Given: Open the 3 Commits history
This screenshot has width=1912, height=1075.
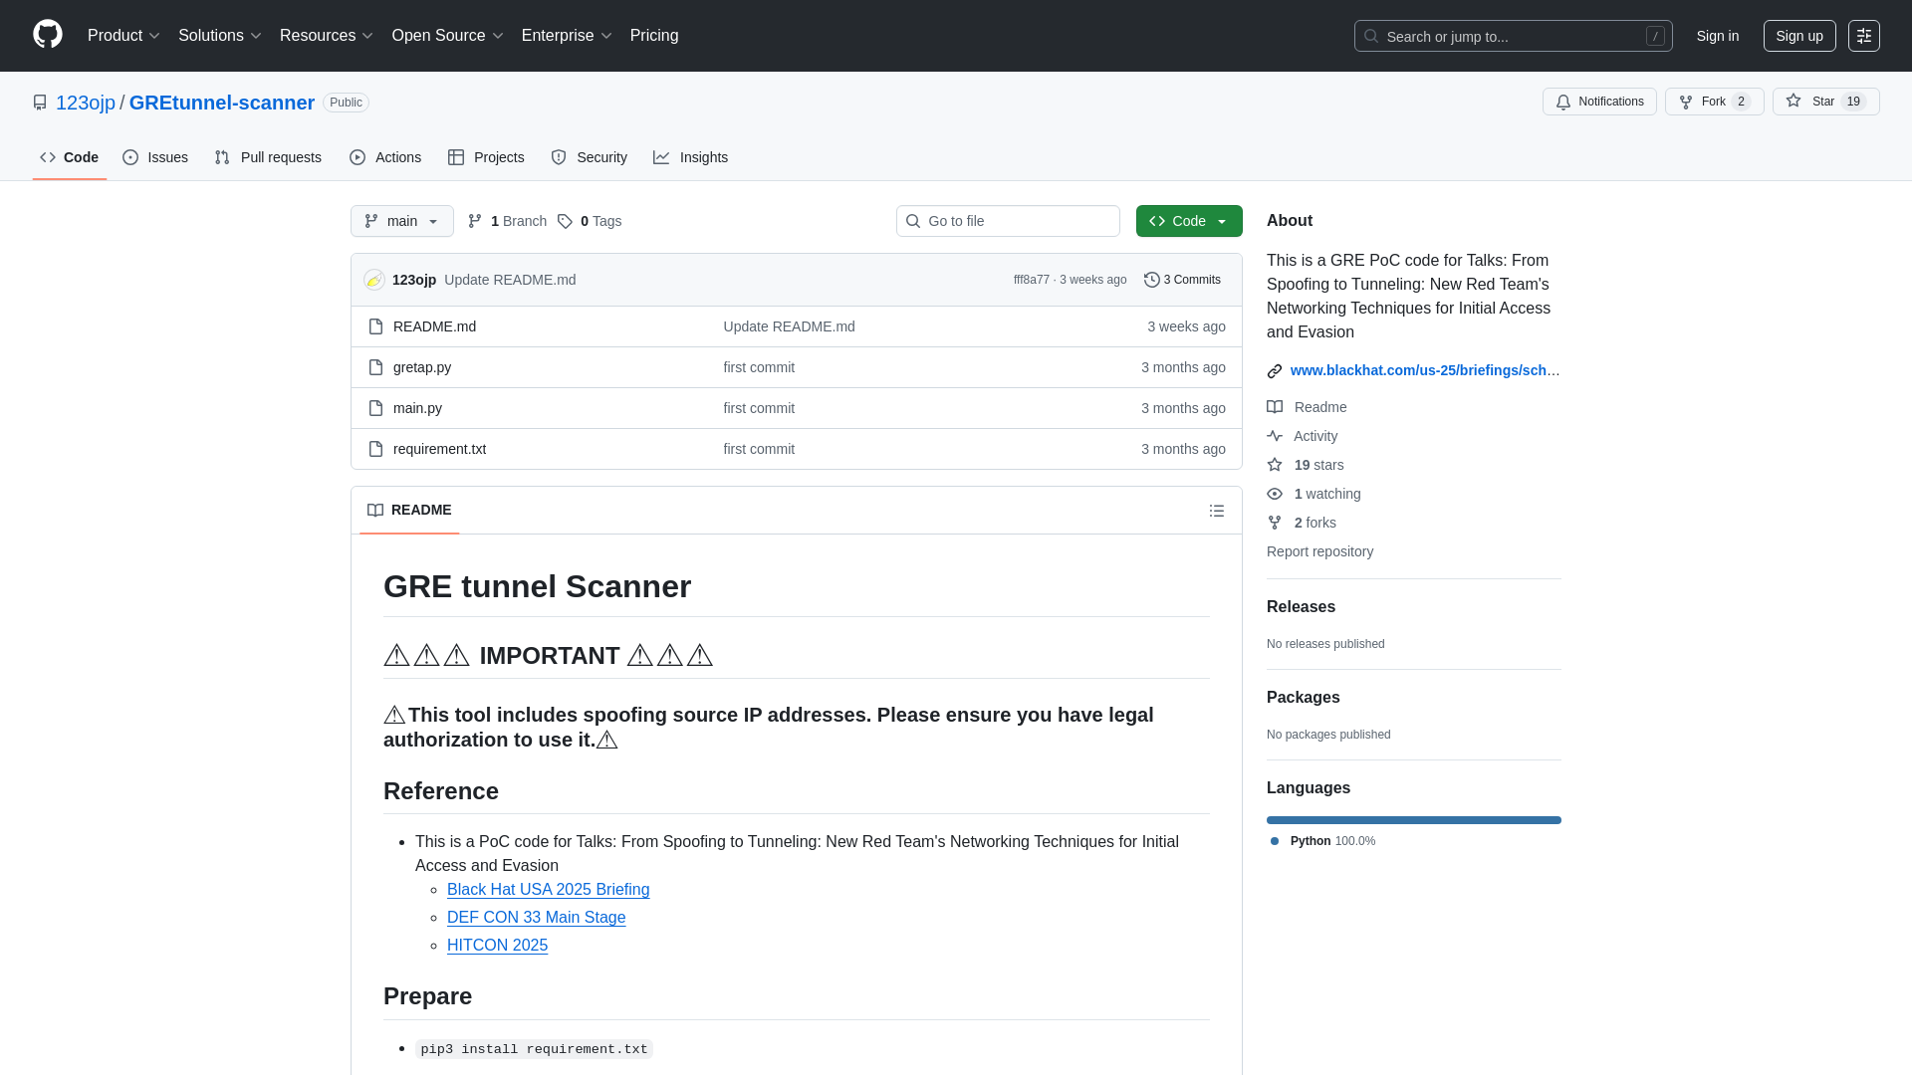Looking at the screenshot, I should coord(1182,280).
